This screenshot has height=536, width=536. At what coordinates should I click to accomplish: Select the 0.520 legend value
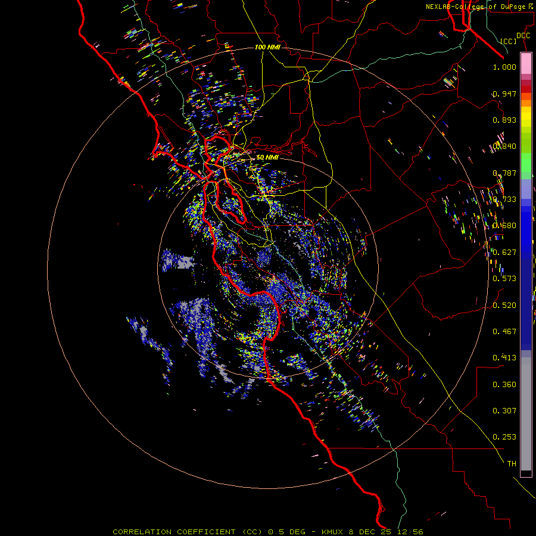pos(504,306)
